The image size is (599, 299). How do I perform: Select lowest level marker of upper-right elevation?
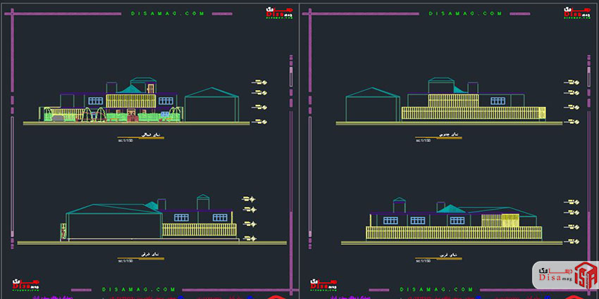point(576,122)
